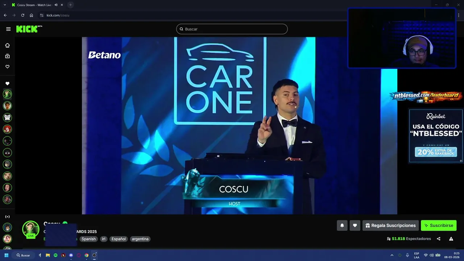The height and width of the screenshot is (261, 464).
Task: Click filled heart followed-channels header icon
Action: [7, 83]
